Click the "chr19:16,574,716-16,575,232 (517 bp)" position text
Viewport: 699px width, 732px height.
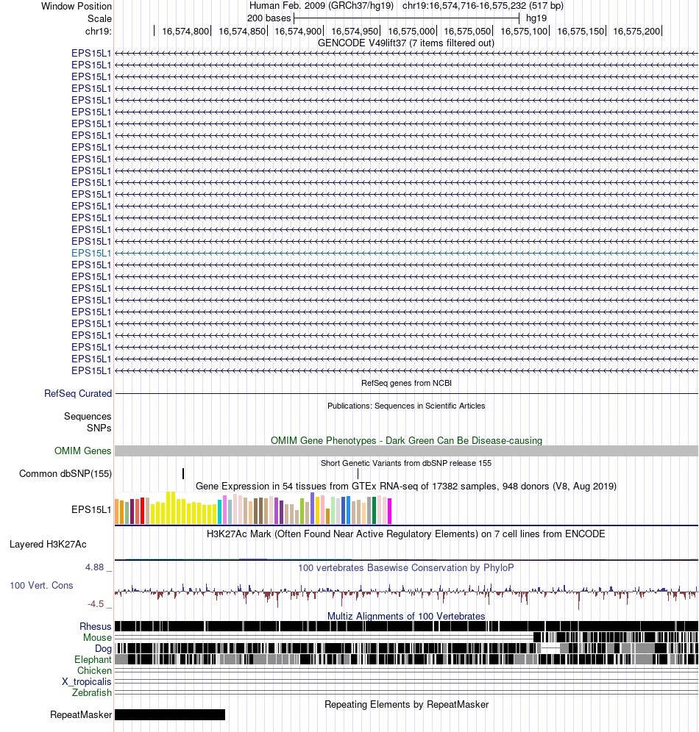coord(483,6)
